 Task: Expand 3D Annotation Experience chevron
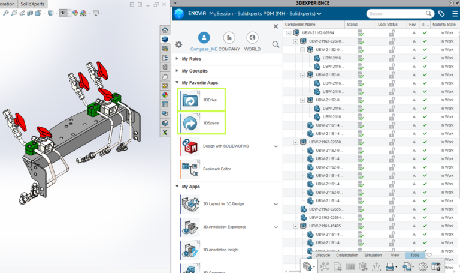click(276, 227)
